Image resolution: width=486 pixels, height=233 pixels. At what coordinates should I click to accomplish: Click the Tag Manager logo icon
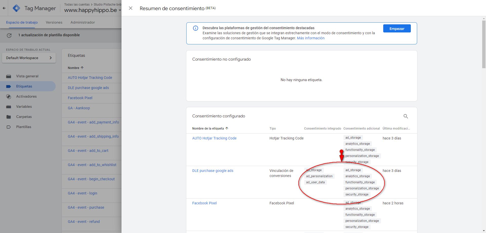(x=16, y=8)
